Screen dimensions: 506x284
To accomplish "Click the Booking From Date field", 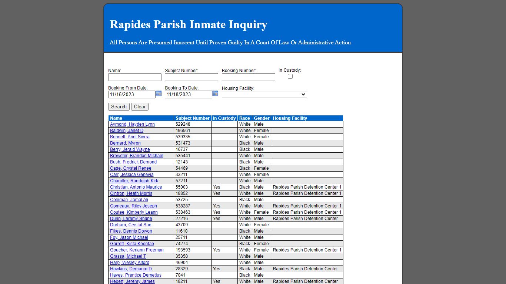I will 132,94.
